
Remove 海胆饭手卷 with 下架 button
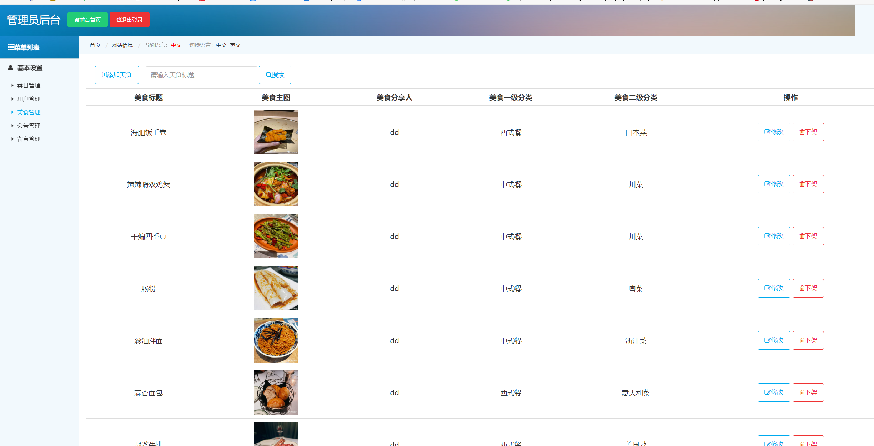click(808, 132)
